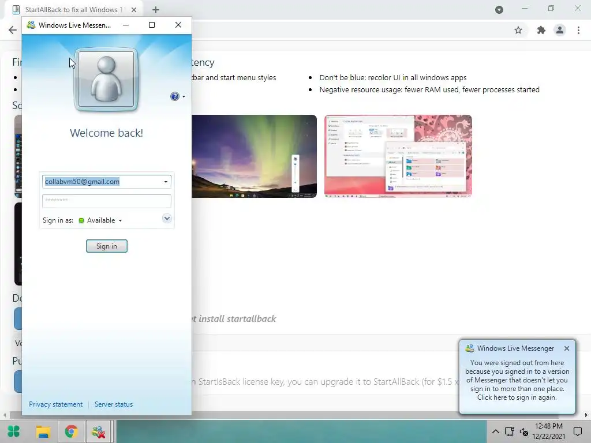Open File Explorer from the taskbar
591x443 pixels.
point(43,431)
